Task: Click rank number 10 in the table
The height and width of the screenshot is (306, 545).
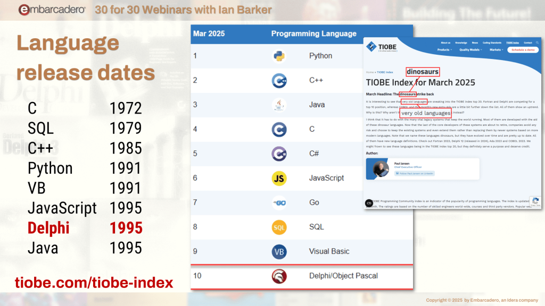Action: click(x=197, y=276)
